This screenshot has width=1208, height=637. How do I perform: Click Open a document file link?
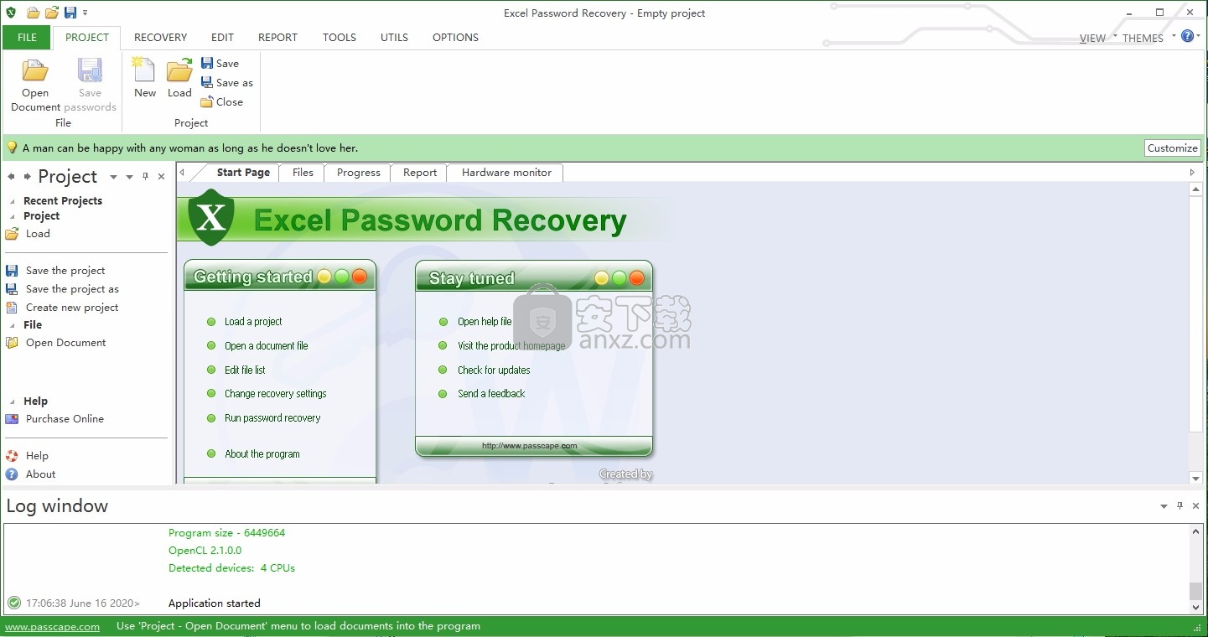267,346
